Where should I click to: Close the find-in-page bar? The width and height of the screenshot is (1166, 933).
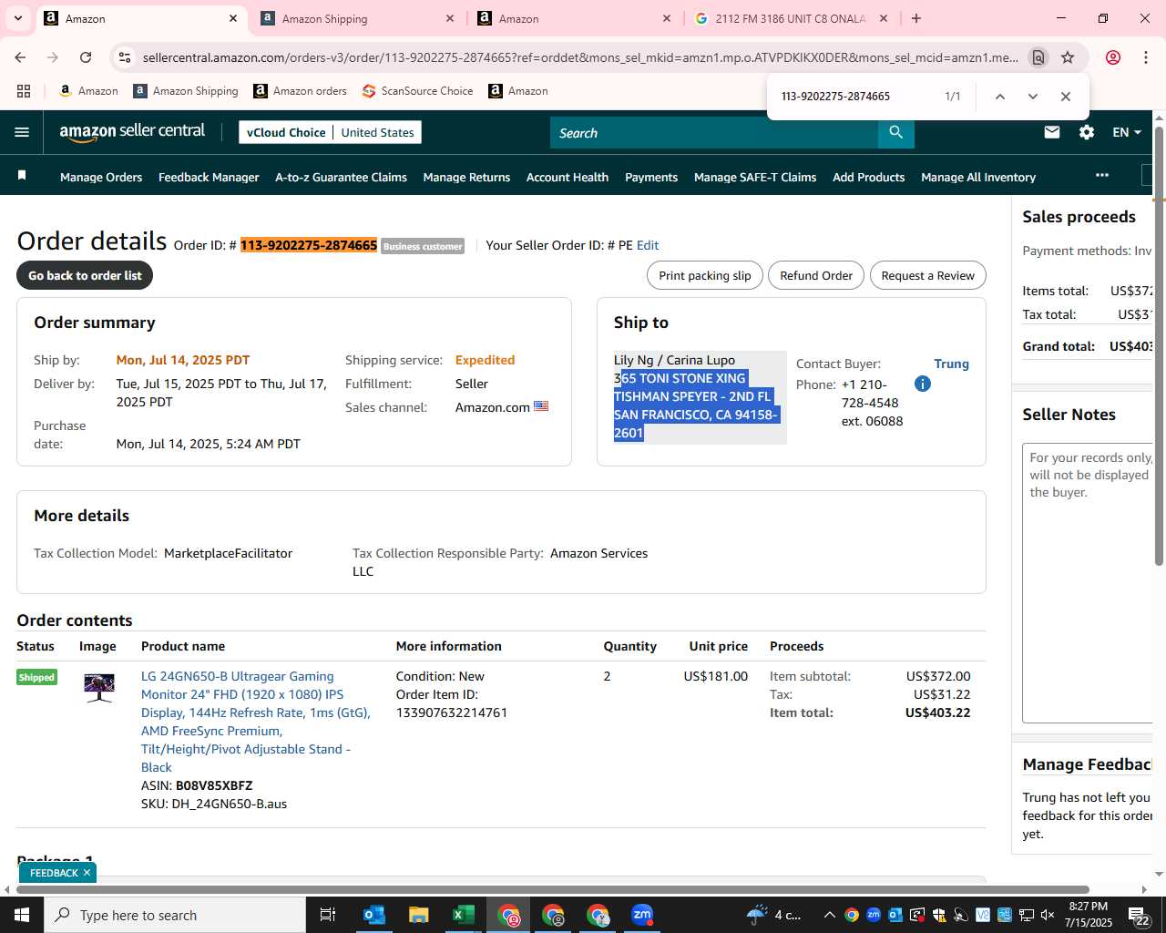(1066, 97)
